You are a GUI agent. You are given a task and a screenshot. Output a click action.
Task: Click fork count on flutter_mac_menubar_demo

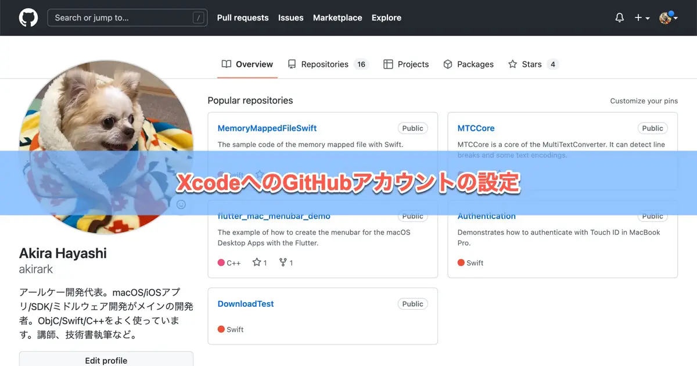pyautogui.click(x=286, y=263)
